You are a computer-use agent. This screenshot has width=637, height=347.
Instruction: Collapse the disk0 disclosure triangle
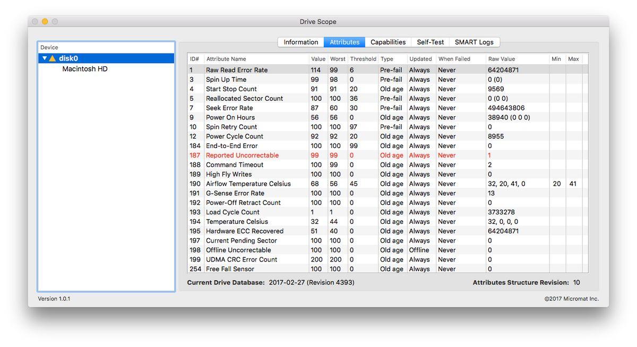(45, 58)
